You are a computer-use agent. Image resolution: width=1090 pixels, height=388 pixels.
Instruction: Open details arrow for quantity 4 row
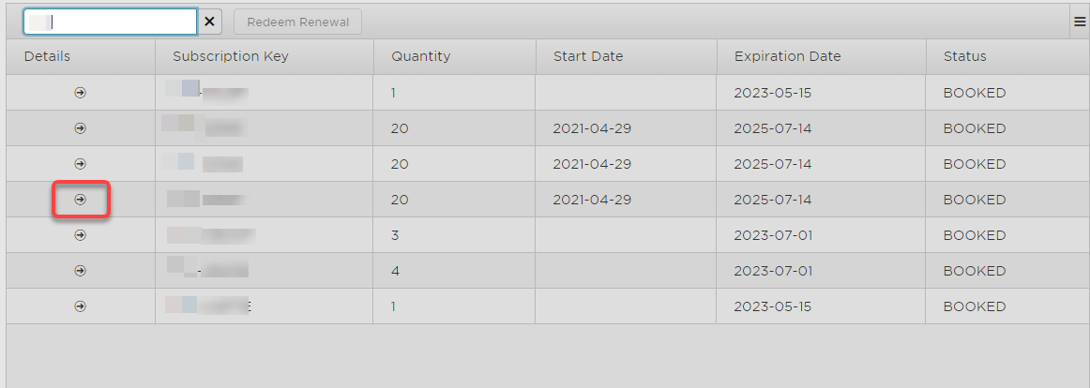(81, 271)
